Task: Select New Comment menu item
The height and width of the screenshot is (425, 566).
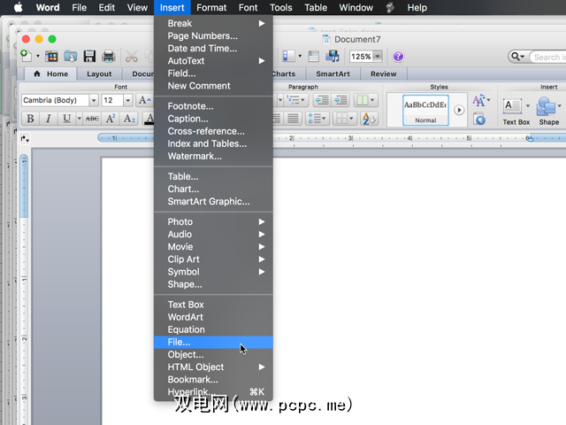Action: pos(213,86)
